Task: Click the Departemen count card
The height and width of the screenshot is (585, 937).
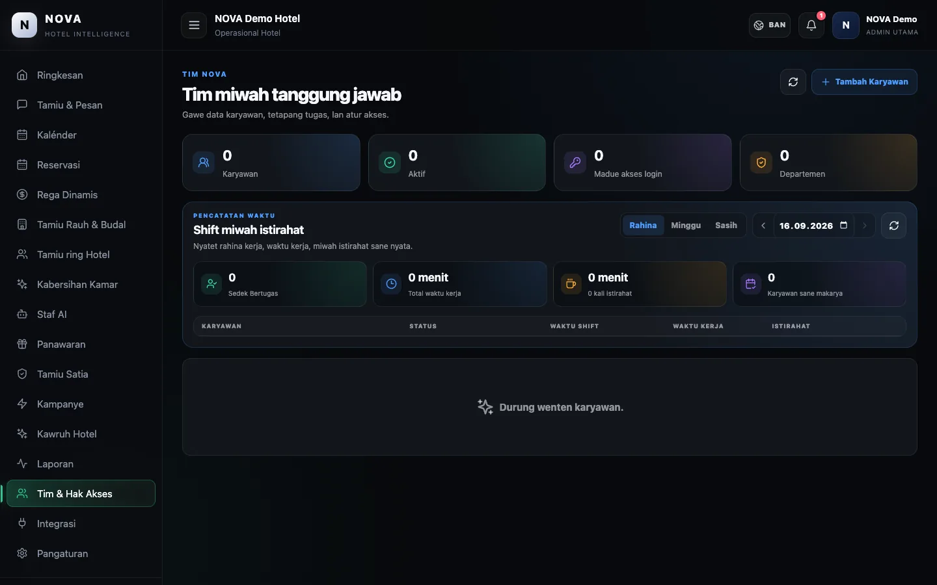Action: [828, 162]
